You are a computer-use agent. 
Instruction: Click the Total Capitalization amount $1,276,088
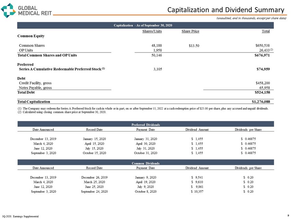coord(261,102)
